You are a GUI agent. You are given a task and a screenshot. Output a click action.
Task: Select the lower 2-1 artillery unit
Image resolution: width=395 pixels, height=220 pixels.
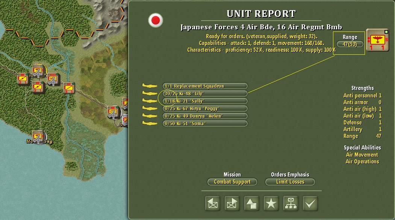pyautogui.click(x=38, y=87)
